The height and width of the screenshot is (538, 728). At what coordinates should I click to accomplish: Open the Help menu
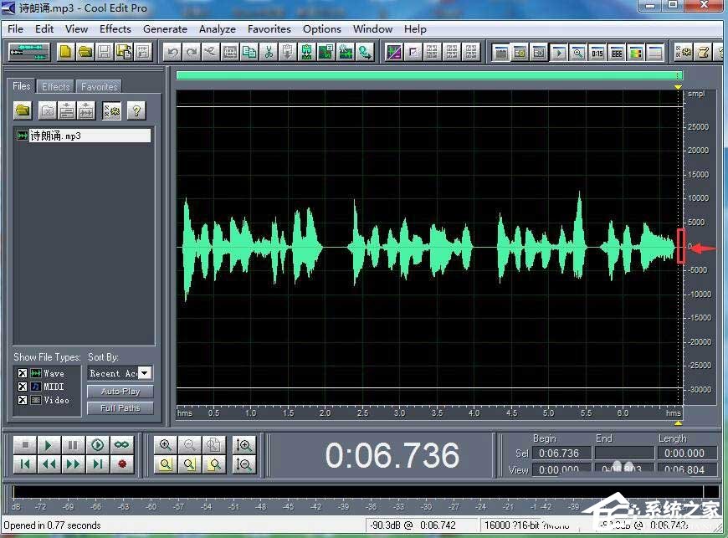pyautogui.click(x=415, y=28)
